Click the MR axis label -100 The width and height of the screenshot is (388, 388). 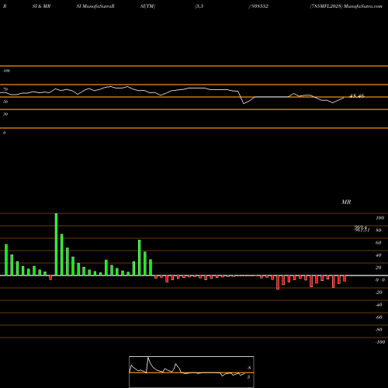pos(380,342)
